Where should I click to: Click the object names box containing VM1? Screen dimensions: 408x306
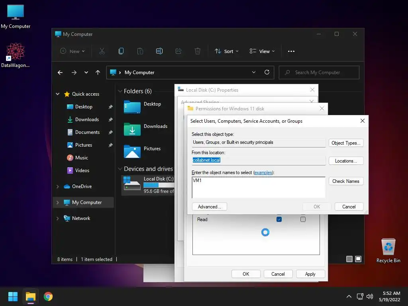coord(259,188)
